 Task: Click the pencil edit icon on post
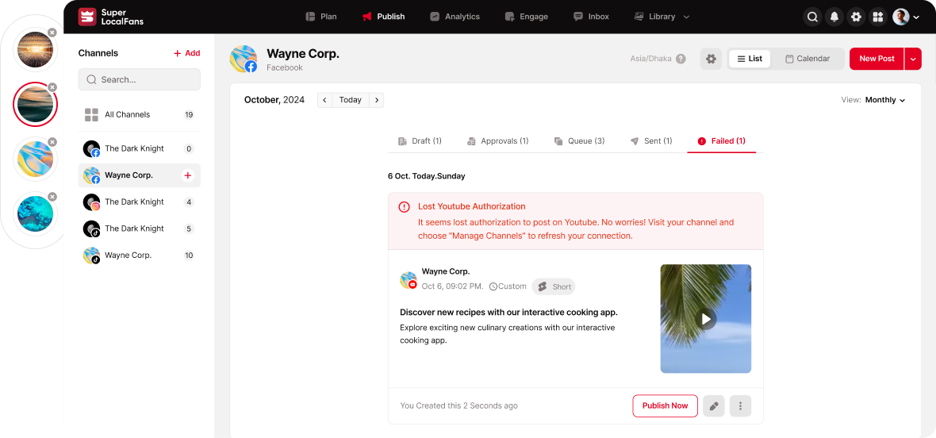[714, 405]
